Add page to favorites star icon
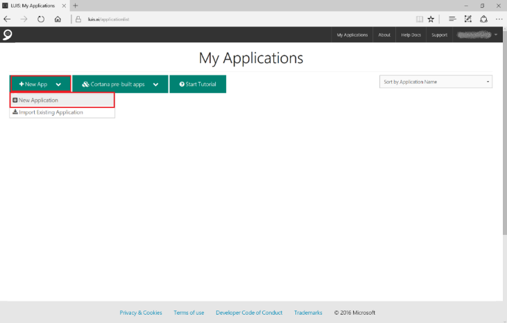The height and width of the screenshot is (323, 507). (x=431, y=19)
